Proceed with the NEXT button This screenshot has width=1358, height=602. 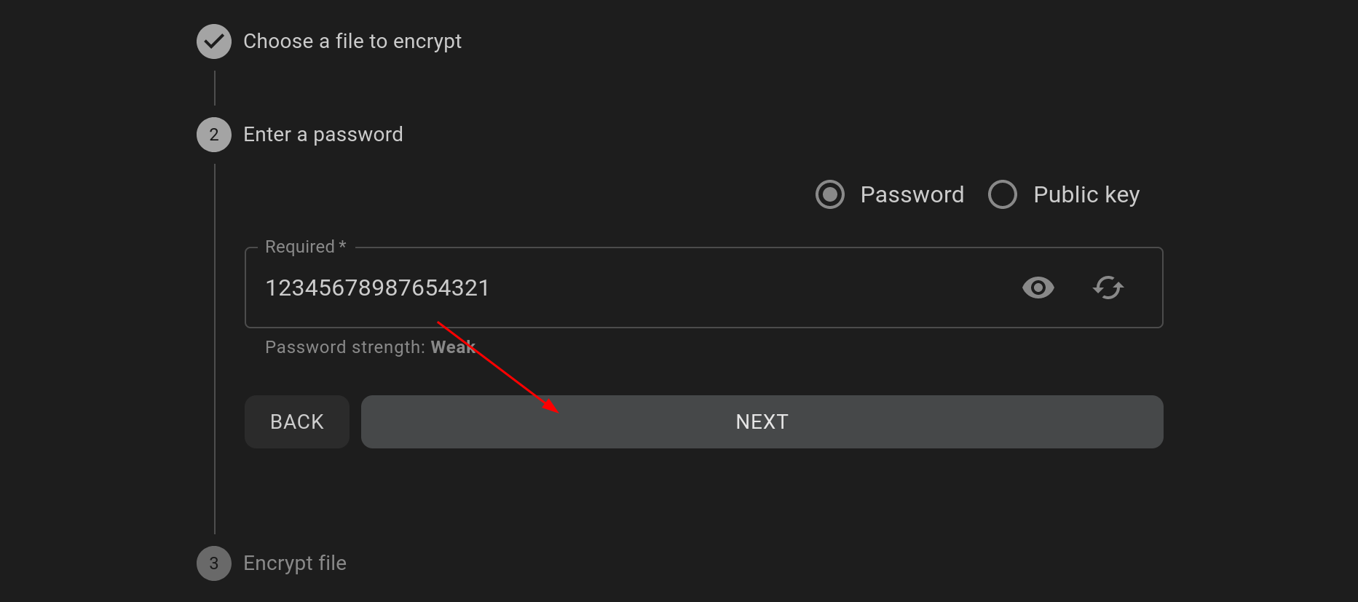click(x=762, y=421)
